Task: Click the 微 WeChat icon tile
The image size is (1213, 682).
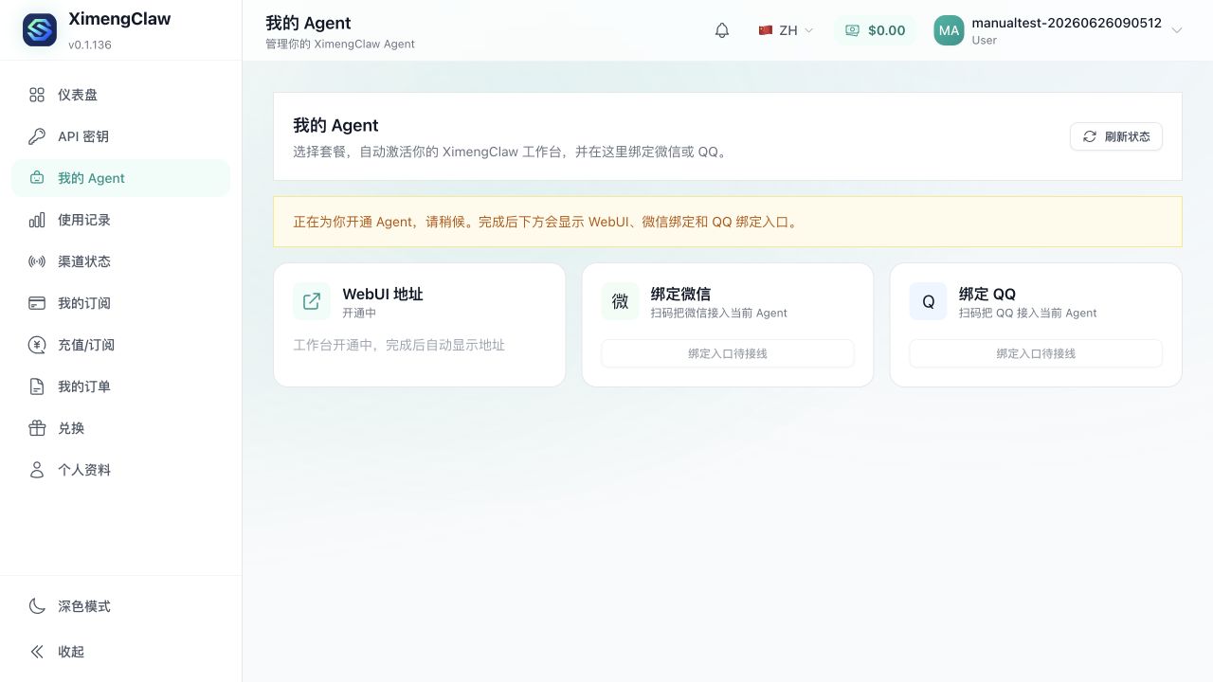Action: (620, 301)
